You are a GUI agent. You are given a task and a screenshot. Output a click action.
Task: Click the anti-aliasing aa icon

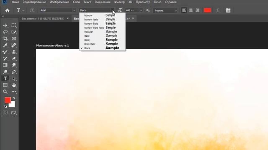148,10
